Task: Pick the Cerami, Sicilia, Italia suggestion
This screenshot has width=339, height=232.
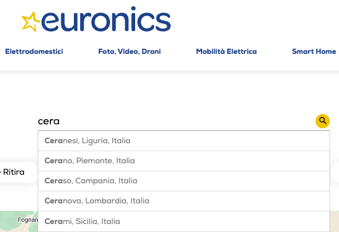Action: (184, 222)
